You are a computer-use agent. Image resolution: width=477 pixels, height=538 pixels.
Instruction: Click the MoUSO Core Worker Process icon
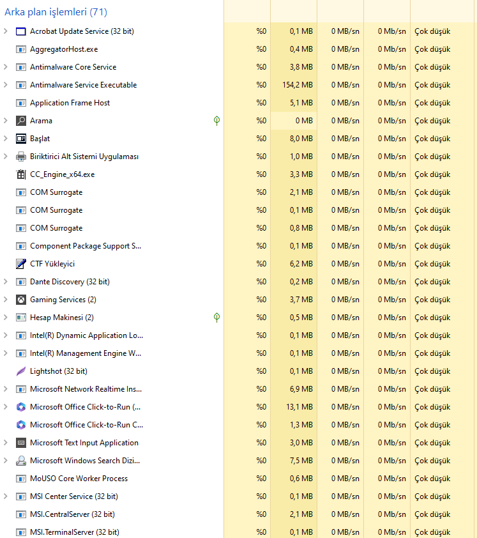click(x=21, y=479)
